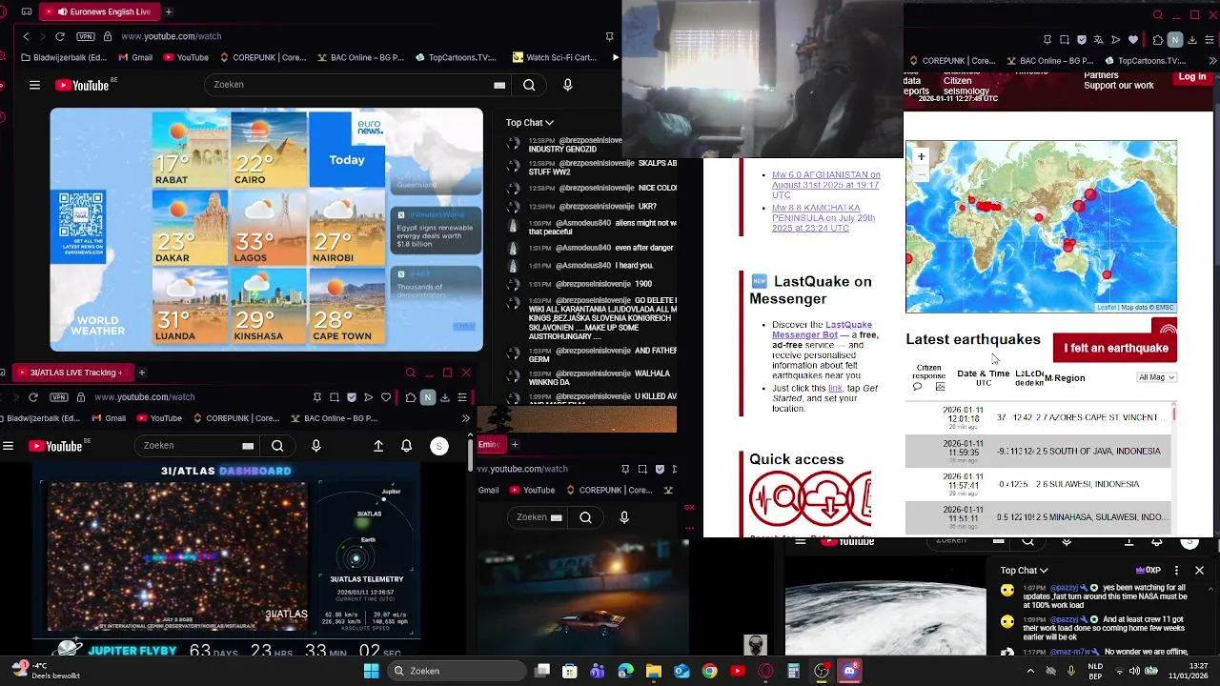Open the S account avatar in 3I/ATLAS window
The width and height of the screenshot is (1220, 686).
click(x=439, y=446)
